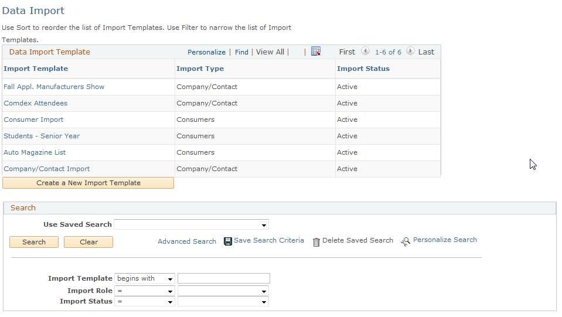Open the Import Status operator dropdown
562x317 pixels.
[x=145, y=302]
